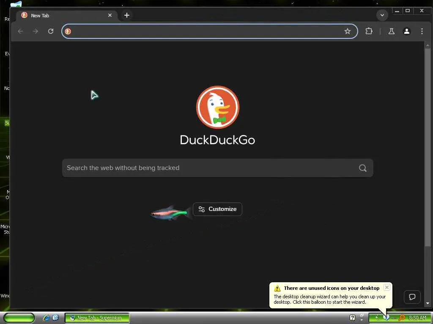The image size is (433, 324).
Task: Click the help question-mark taskbar icon
Action: pos(352,318)
